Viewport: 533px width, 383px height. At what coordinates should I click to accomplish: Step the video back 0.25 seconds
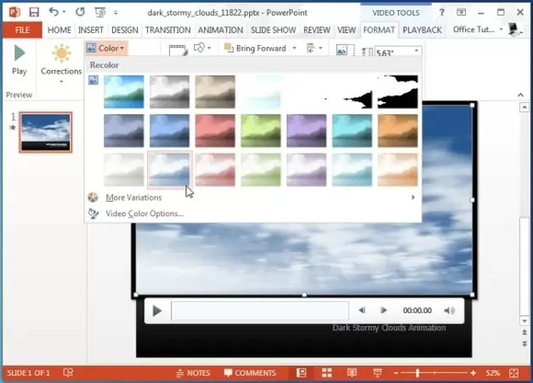click(362, 311)
